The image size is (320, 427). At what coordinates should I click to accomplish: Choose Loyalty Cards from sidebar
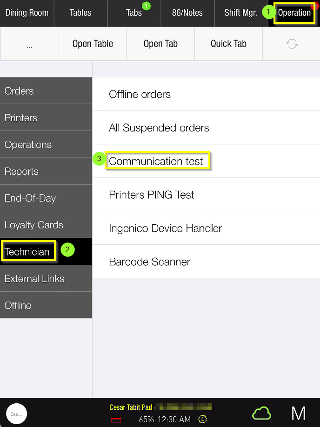(x=34, y=225)
